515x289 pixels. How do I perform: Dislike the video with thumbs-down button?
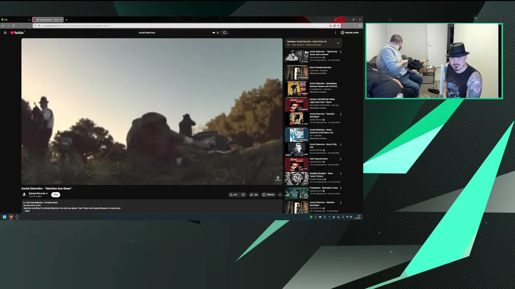243,195
